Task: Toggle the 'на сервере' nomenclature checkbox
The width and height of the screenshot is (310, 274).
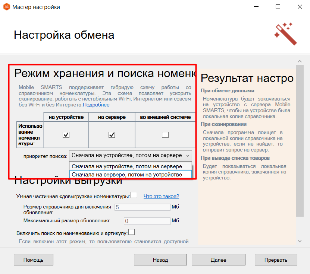Action: pos(112,135)
